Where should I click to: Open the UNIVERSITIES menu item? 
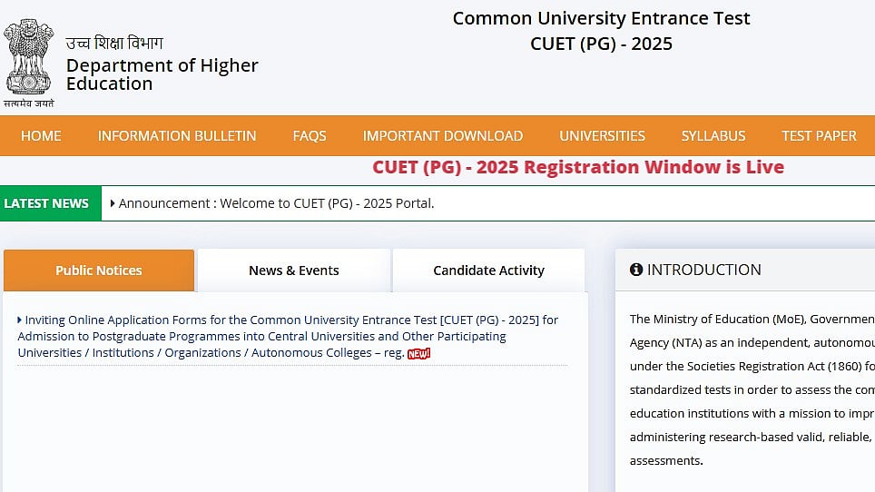click(602, 135)
